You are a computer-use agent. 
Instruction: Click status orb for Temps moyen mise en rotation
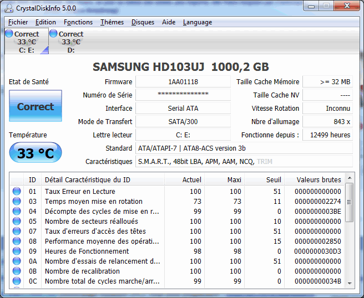pyautogui.click(x=16, y=202)
